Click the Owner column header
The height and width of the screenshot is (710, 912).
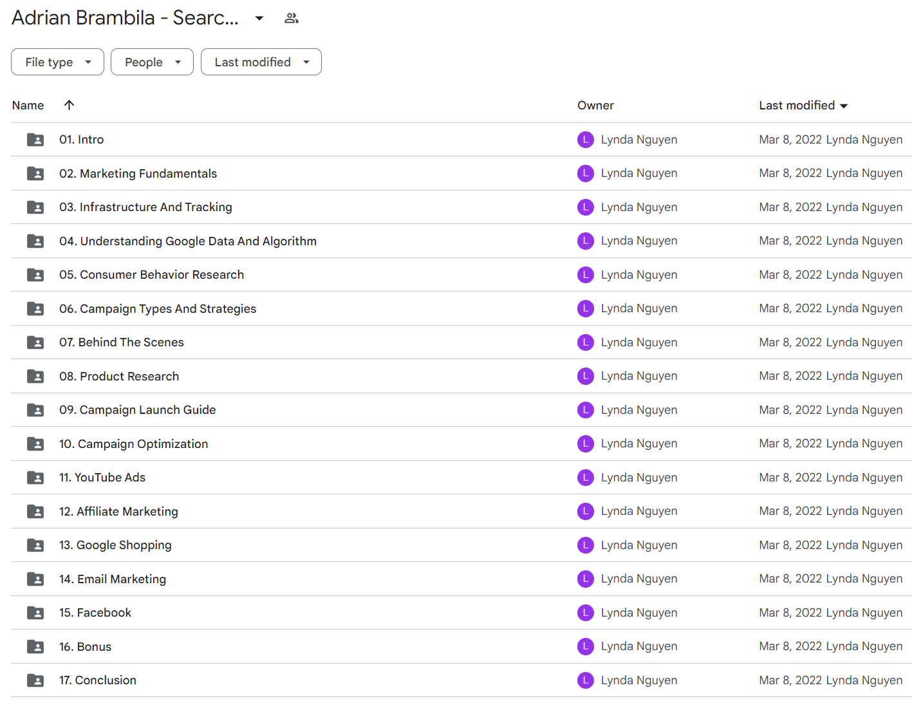click(x=595, y=106)
